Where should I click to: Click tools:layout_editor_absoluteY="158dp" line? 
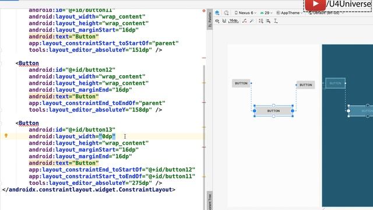96,110
